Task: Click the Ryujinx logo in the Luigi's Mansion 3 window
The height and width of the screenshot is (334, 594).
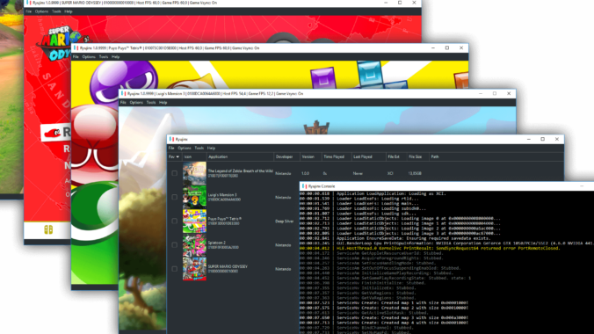Action: pos(124,93)
